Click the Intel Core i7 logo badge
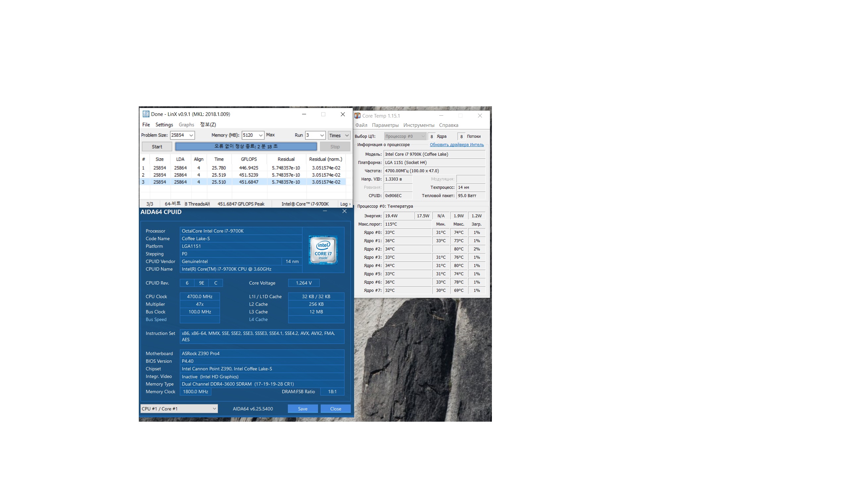The image size is (848, 477). pos(323,250)
